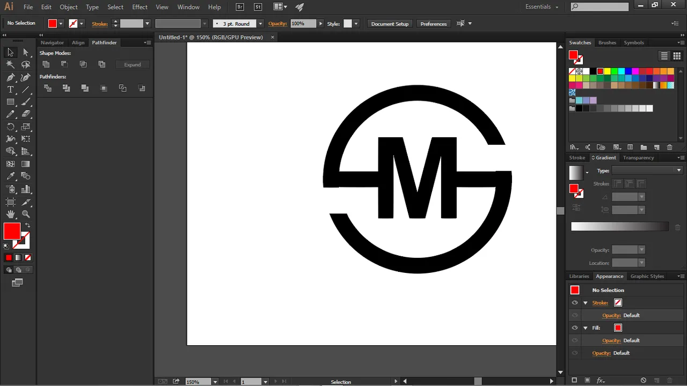Open the Navigator tab

[x=52, y=42]
